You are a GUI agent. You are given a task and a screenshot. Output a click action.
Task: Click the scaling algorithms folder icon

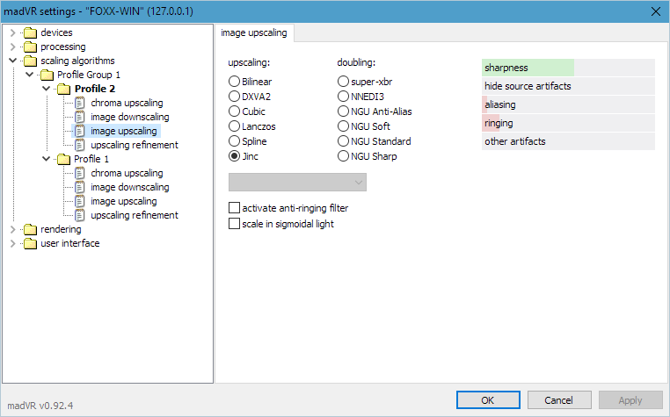click(x=31, y=61)
